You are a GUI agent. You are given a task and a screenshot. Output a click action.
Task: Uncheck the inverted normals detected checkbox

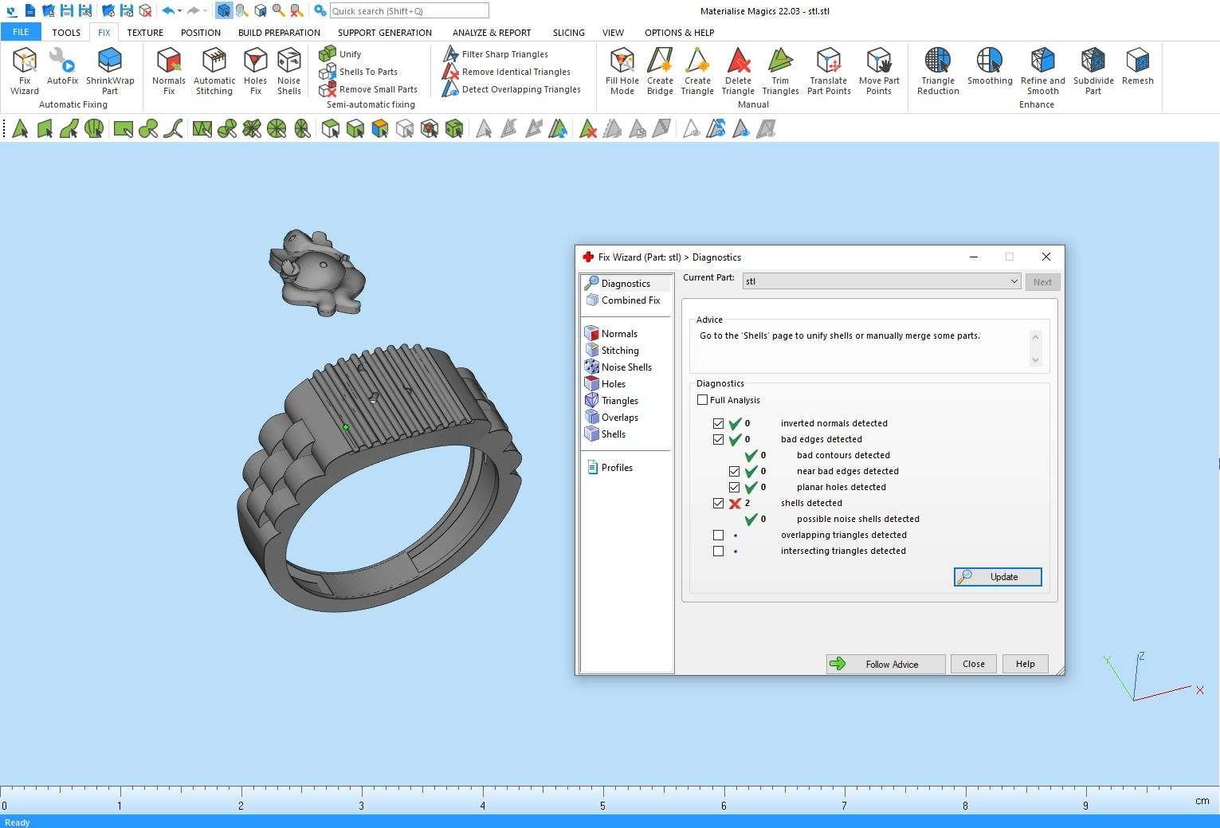pyautogui.click(x=719, y=424)
